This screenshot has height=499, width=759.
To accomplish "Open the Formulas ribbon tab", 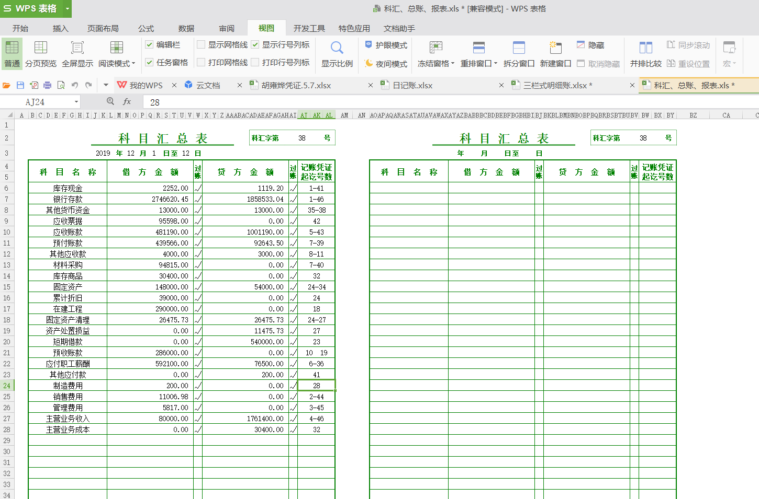I will [x=146, y=28].
